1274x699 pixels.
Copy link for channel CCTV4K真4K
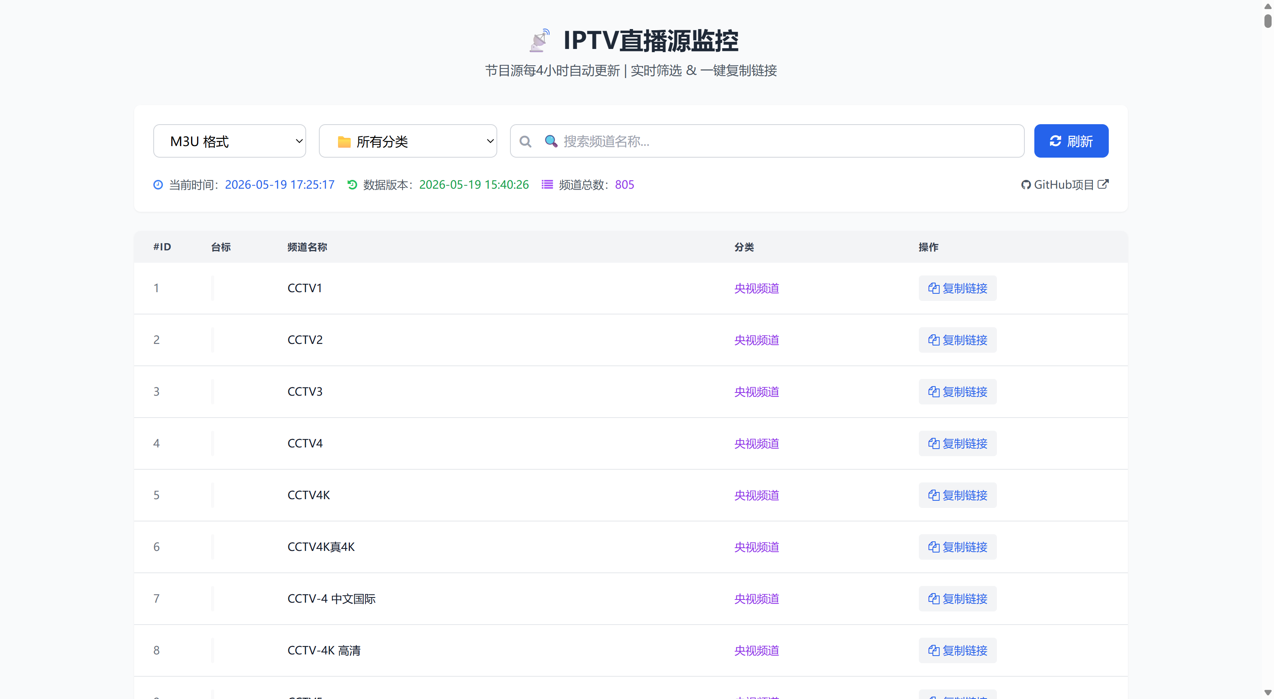pyautogui.click(x=957, y=547)
